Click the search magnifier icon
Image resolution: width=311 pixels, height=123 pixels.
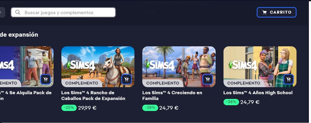pyautogui.click(x=18, y=12)
